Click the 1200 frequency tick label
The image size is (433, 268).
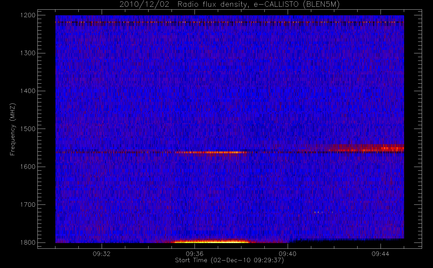click(x=28, y=15)
